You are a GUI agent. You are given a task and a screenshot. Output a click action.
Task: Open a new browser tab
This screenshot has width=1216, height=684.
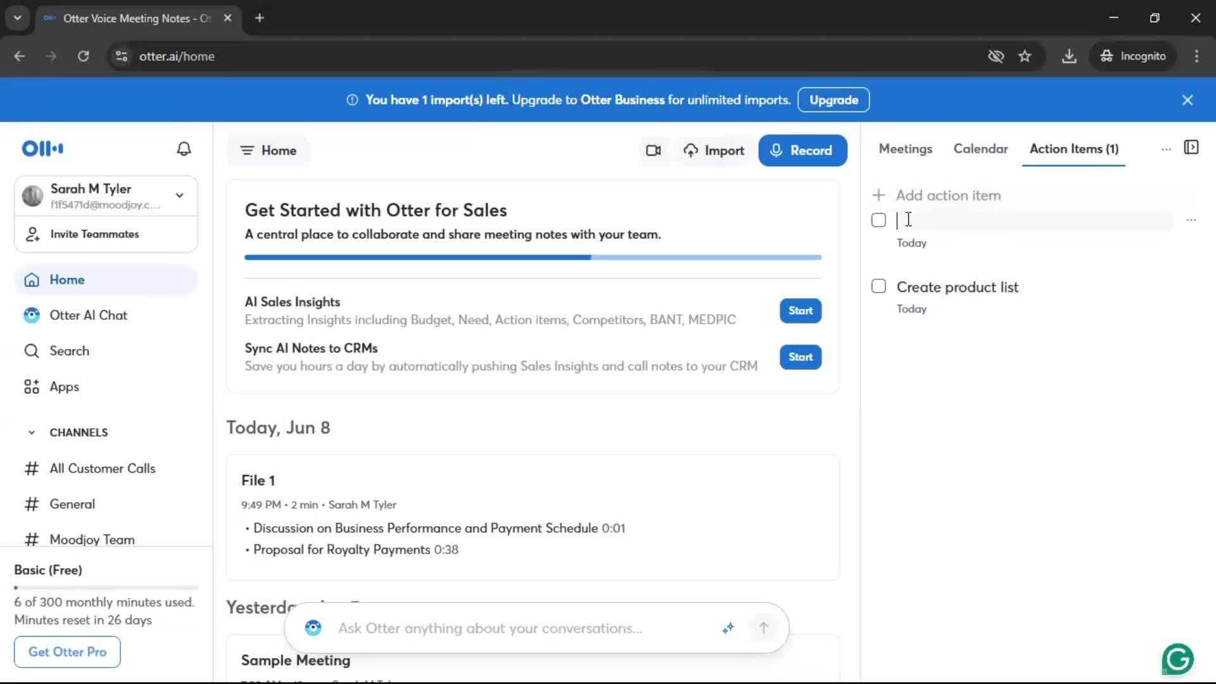coord(260,18)
